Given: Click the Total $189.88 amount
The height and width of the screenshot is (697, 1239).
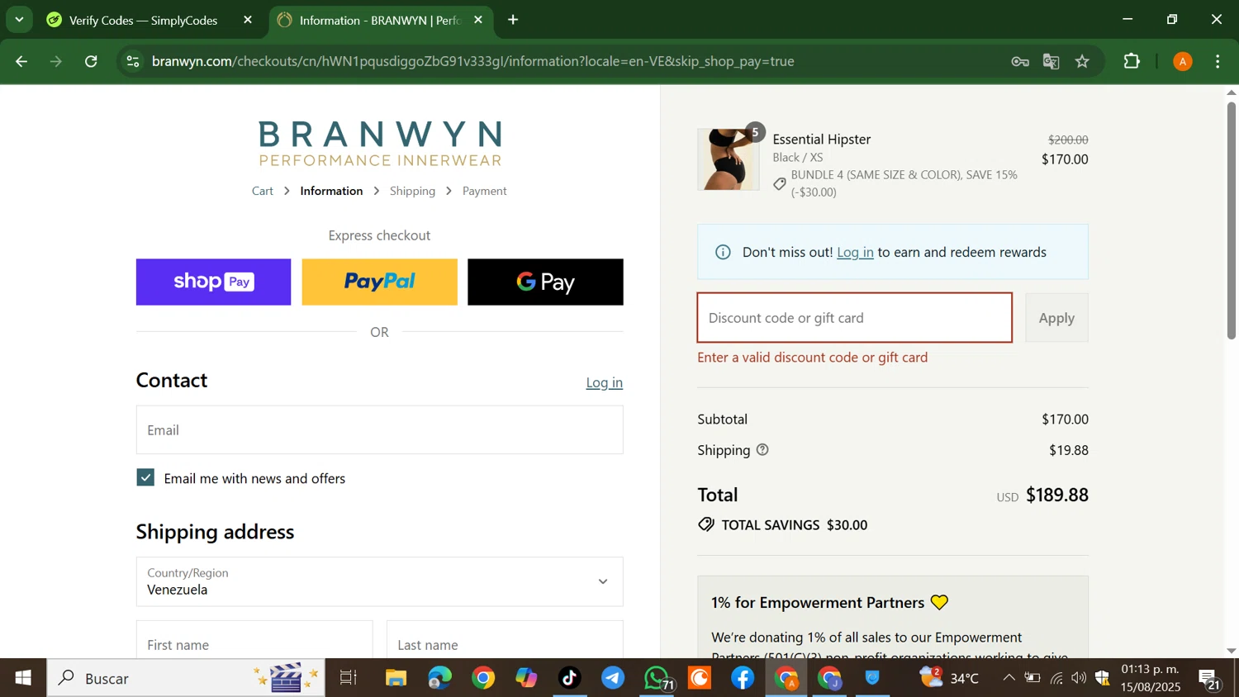Looking at the screenshot, I should tap(1056, 495).
